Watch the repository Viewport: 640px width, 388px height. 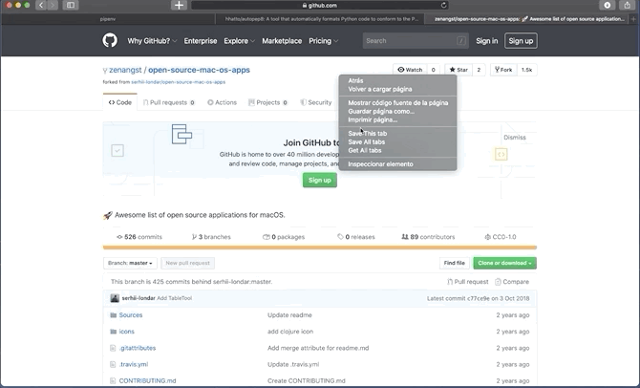click(410, 70)
